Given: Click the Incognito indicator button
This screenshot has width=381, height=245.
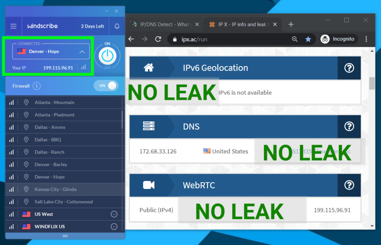Looking at the screenshot, I should [339, 39].
